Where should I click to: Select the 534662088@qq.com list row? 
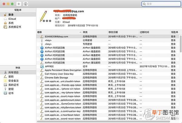click(108, 37)
